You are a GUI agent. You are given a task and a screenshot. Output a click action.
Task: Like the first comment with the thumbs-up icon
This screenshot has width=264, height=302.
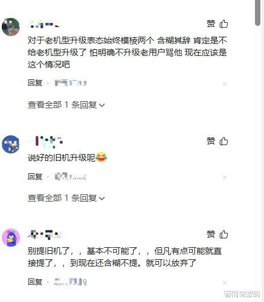tap(224, 24)
